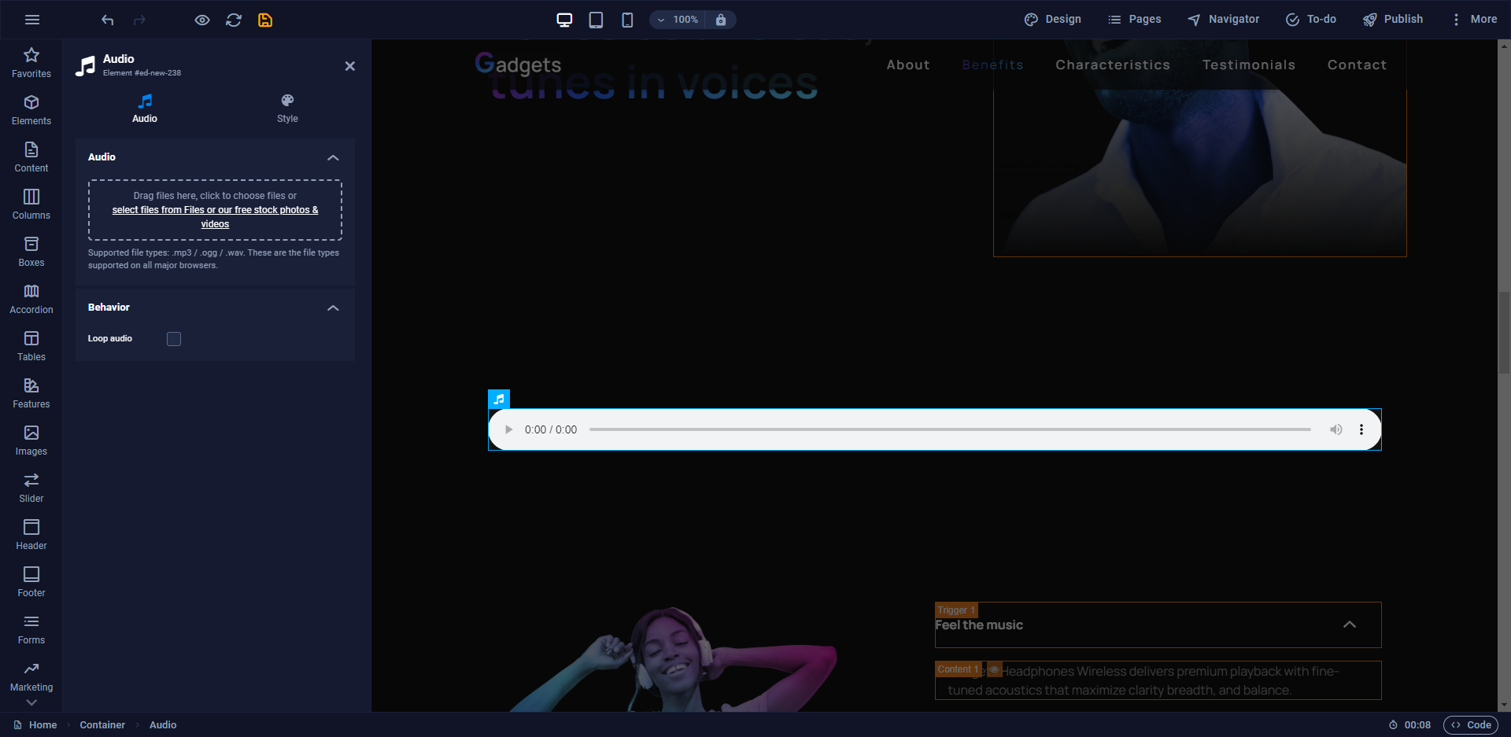Open Marketing in the sidebar

(x=31, y=676)
